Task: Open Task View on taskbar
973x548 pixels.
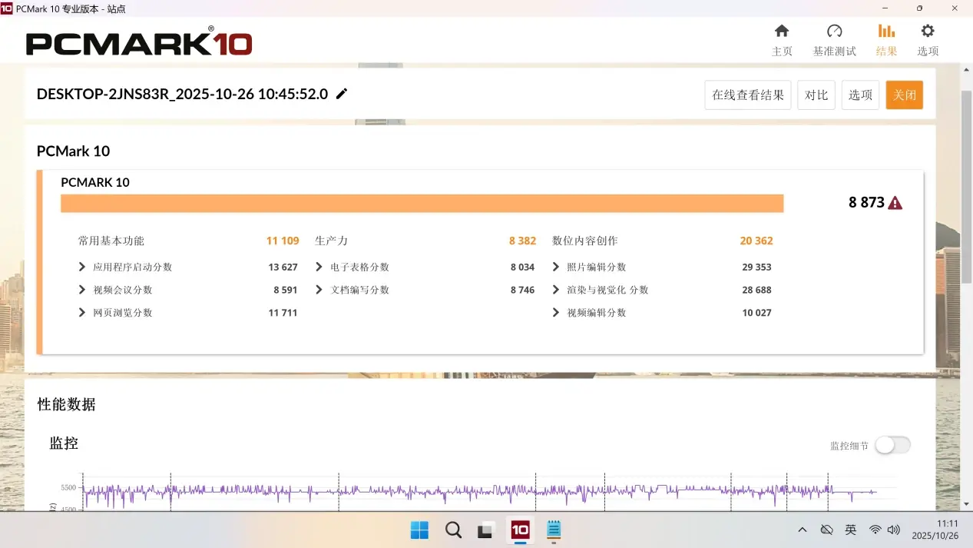Action: coord(485,530)
